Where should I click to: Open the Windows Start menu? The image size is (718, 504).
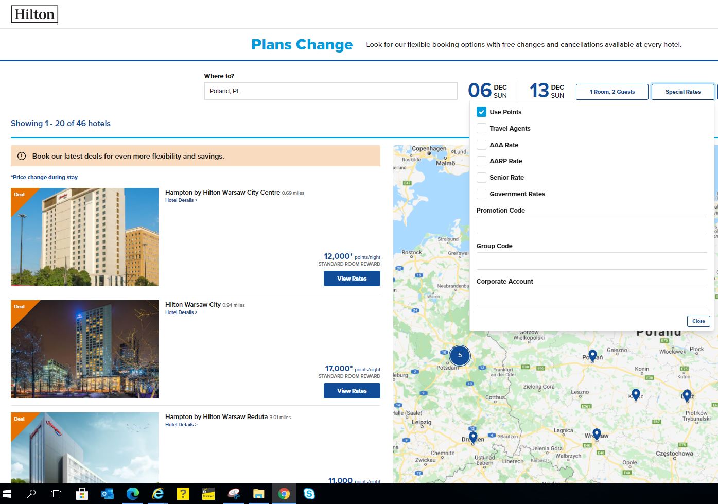click(7, 494)
